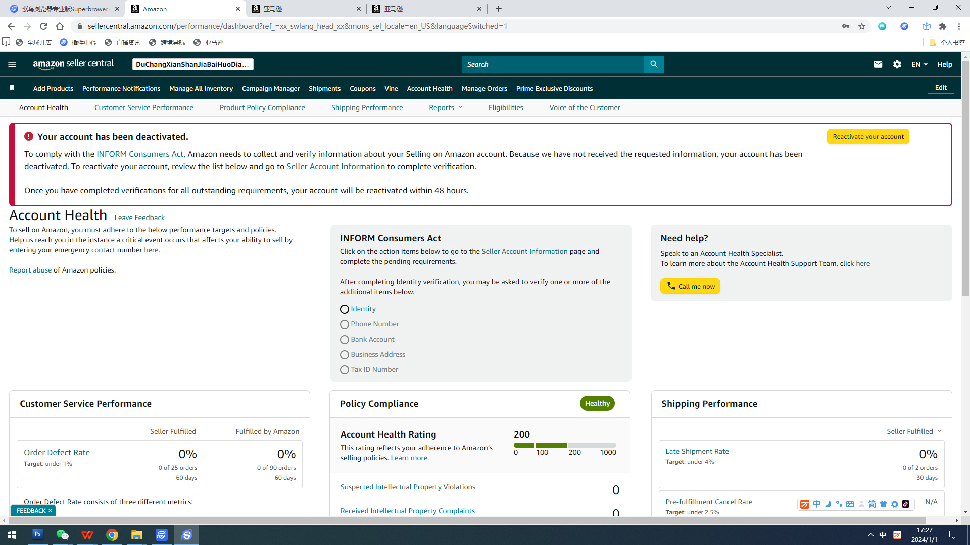The image size is (970, 545).
Task: Click the Seller Central Search input field
Action: coord(553,64)
